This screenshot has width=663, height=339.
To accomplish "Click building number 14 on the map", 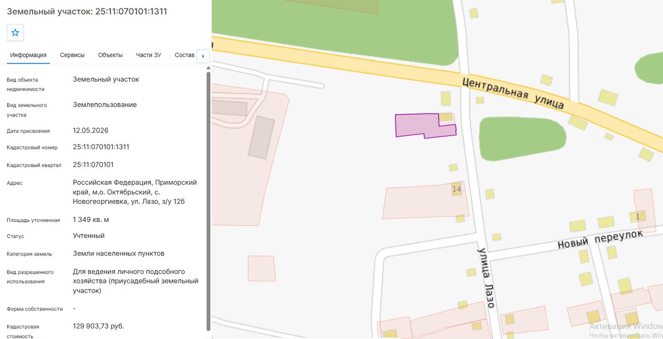I will pos(457,189).
